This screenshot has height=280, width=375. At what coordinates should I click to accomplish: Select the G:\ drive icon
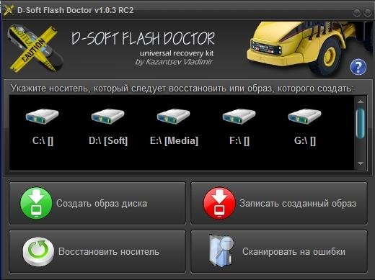(x=304, y=117)
